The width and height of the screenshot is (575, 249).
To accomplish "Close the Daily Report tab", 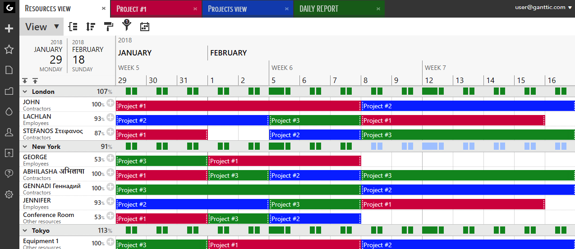I will 378,9.
